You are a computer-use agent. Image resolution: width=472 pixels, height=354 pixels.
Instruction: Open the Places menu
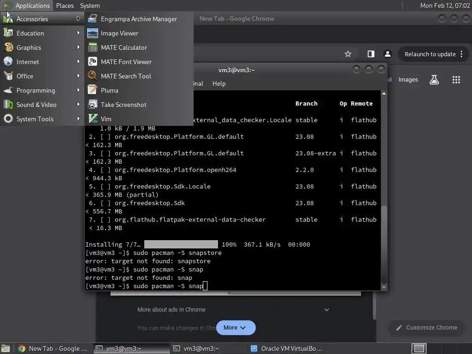(x=65, y=6)
